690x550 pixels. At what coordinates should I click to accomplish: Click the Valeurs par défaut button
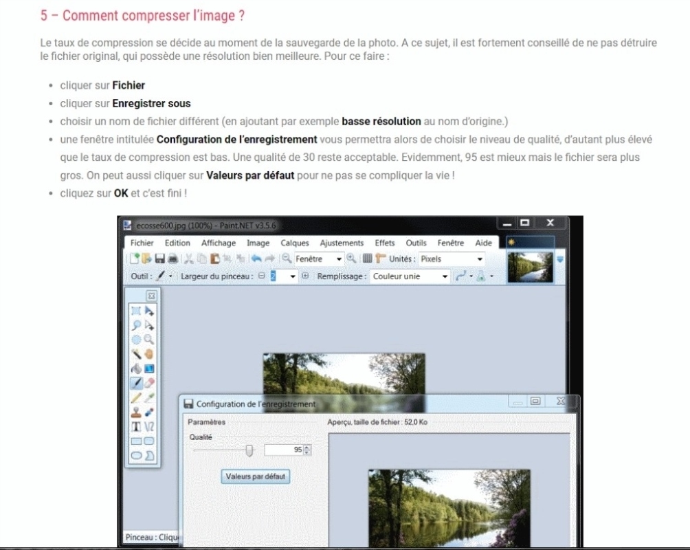pyautogui.click(x=255, y=476)
